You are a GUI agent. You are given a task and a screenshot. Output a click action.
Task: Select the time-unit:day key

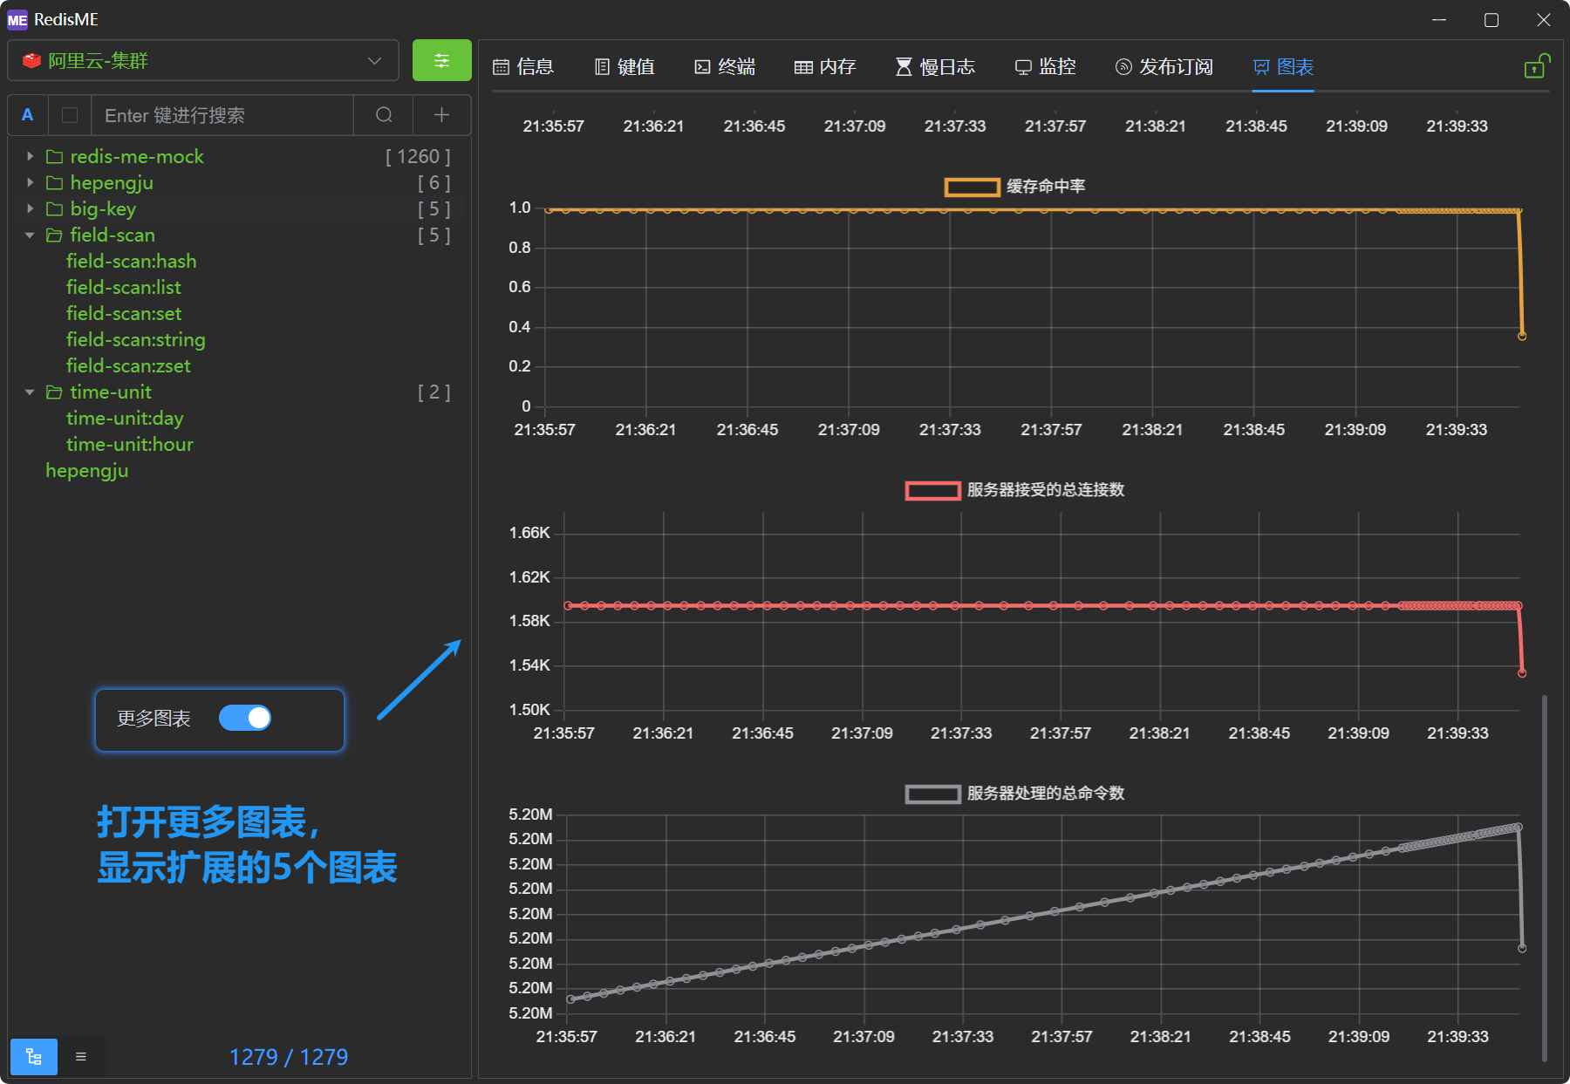125,419
